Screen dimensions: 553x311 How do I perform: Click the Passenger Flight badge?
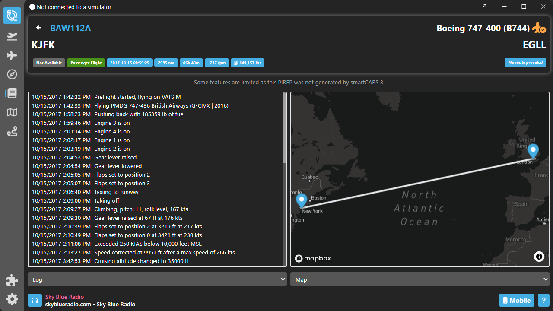click(x=86, y=63)
